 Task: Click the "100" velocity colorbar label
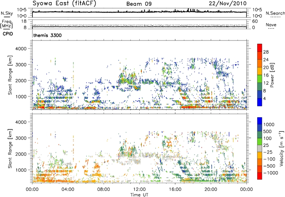267,138
